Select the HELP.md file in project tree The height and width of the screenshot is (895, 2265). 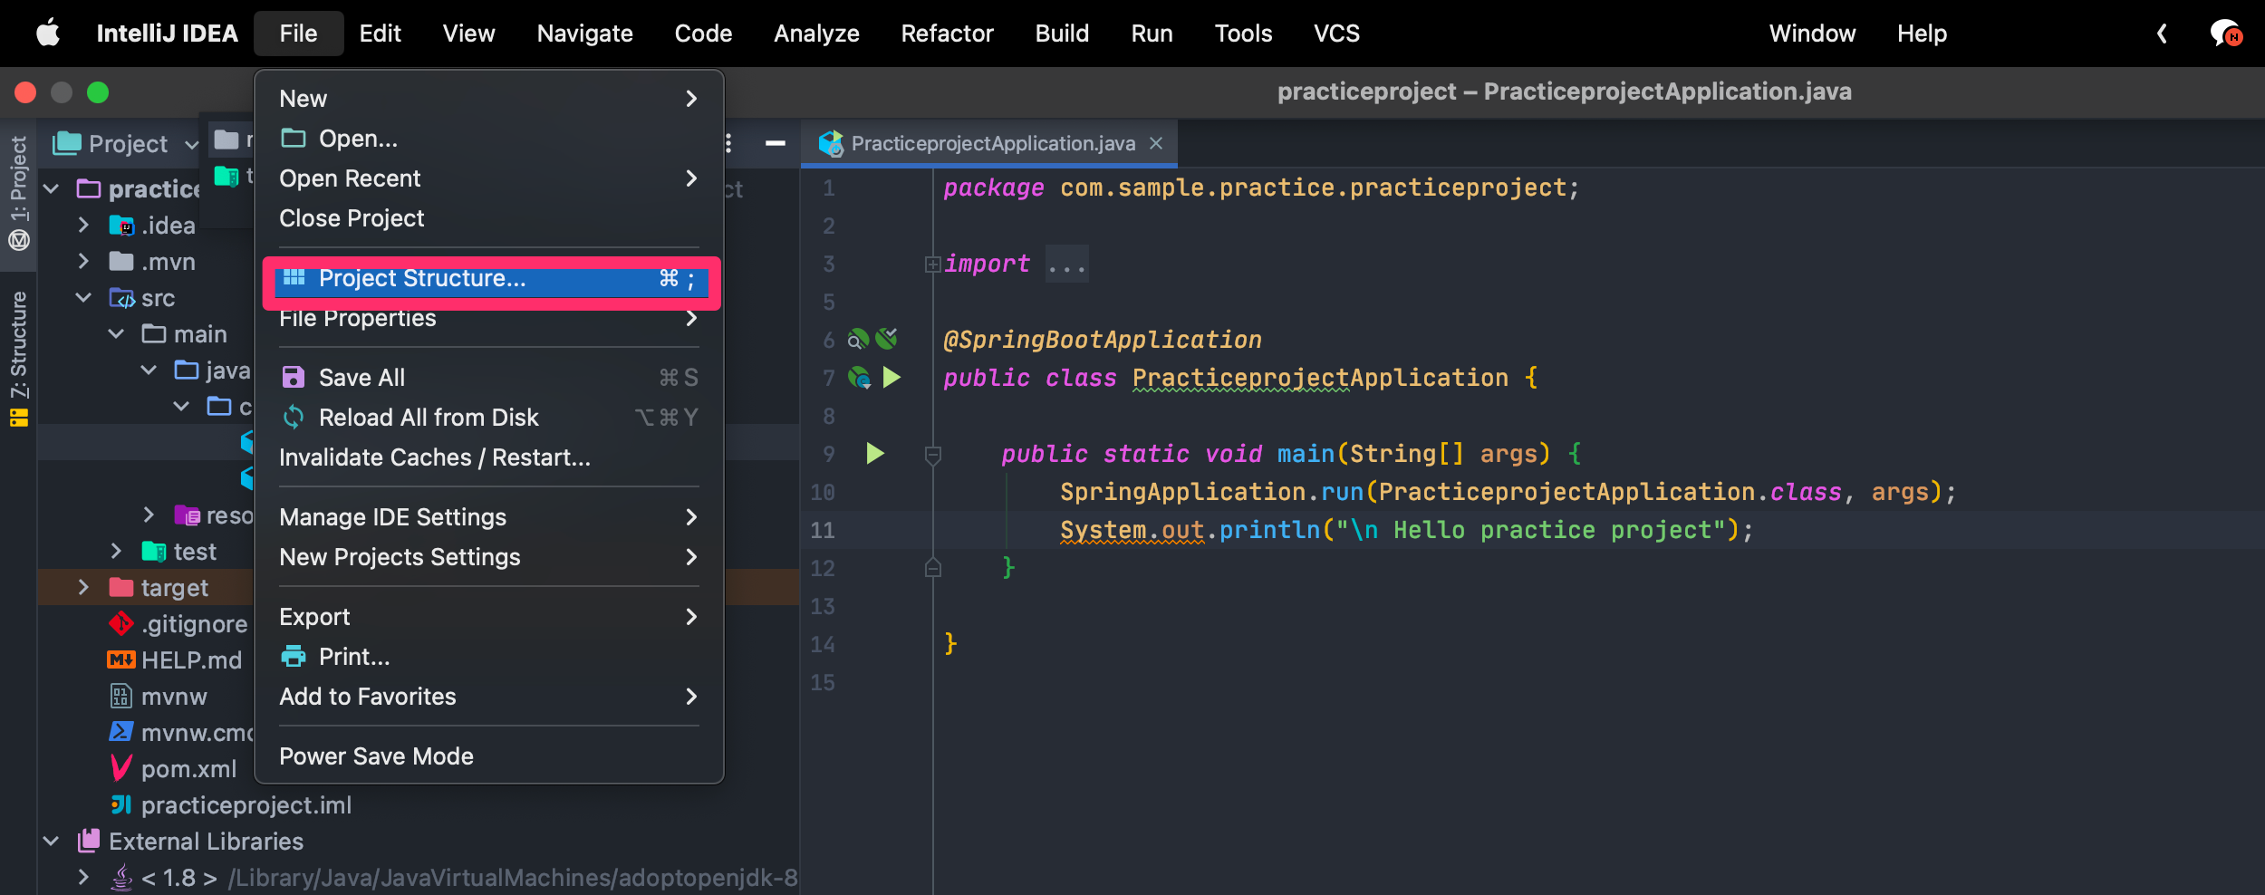191,660
